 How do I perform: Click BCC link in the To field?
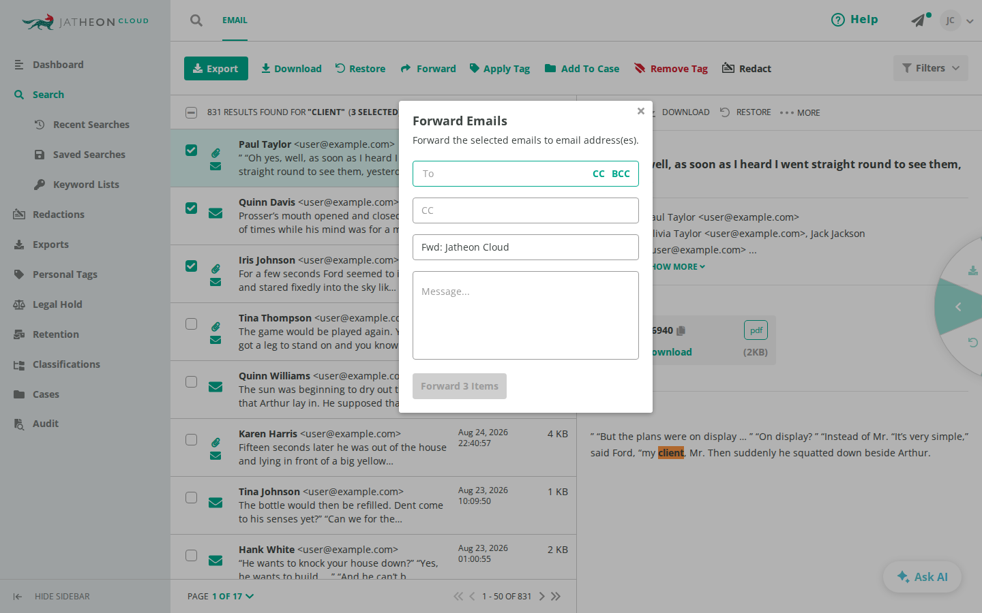pos(621,174)
